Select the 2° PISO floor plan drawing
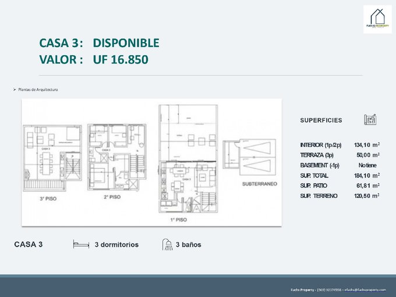The image size is (396, 297). tap(116, 157)
